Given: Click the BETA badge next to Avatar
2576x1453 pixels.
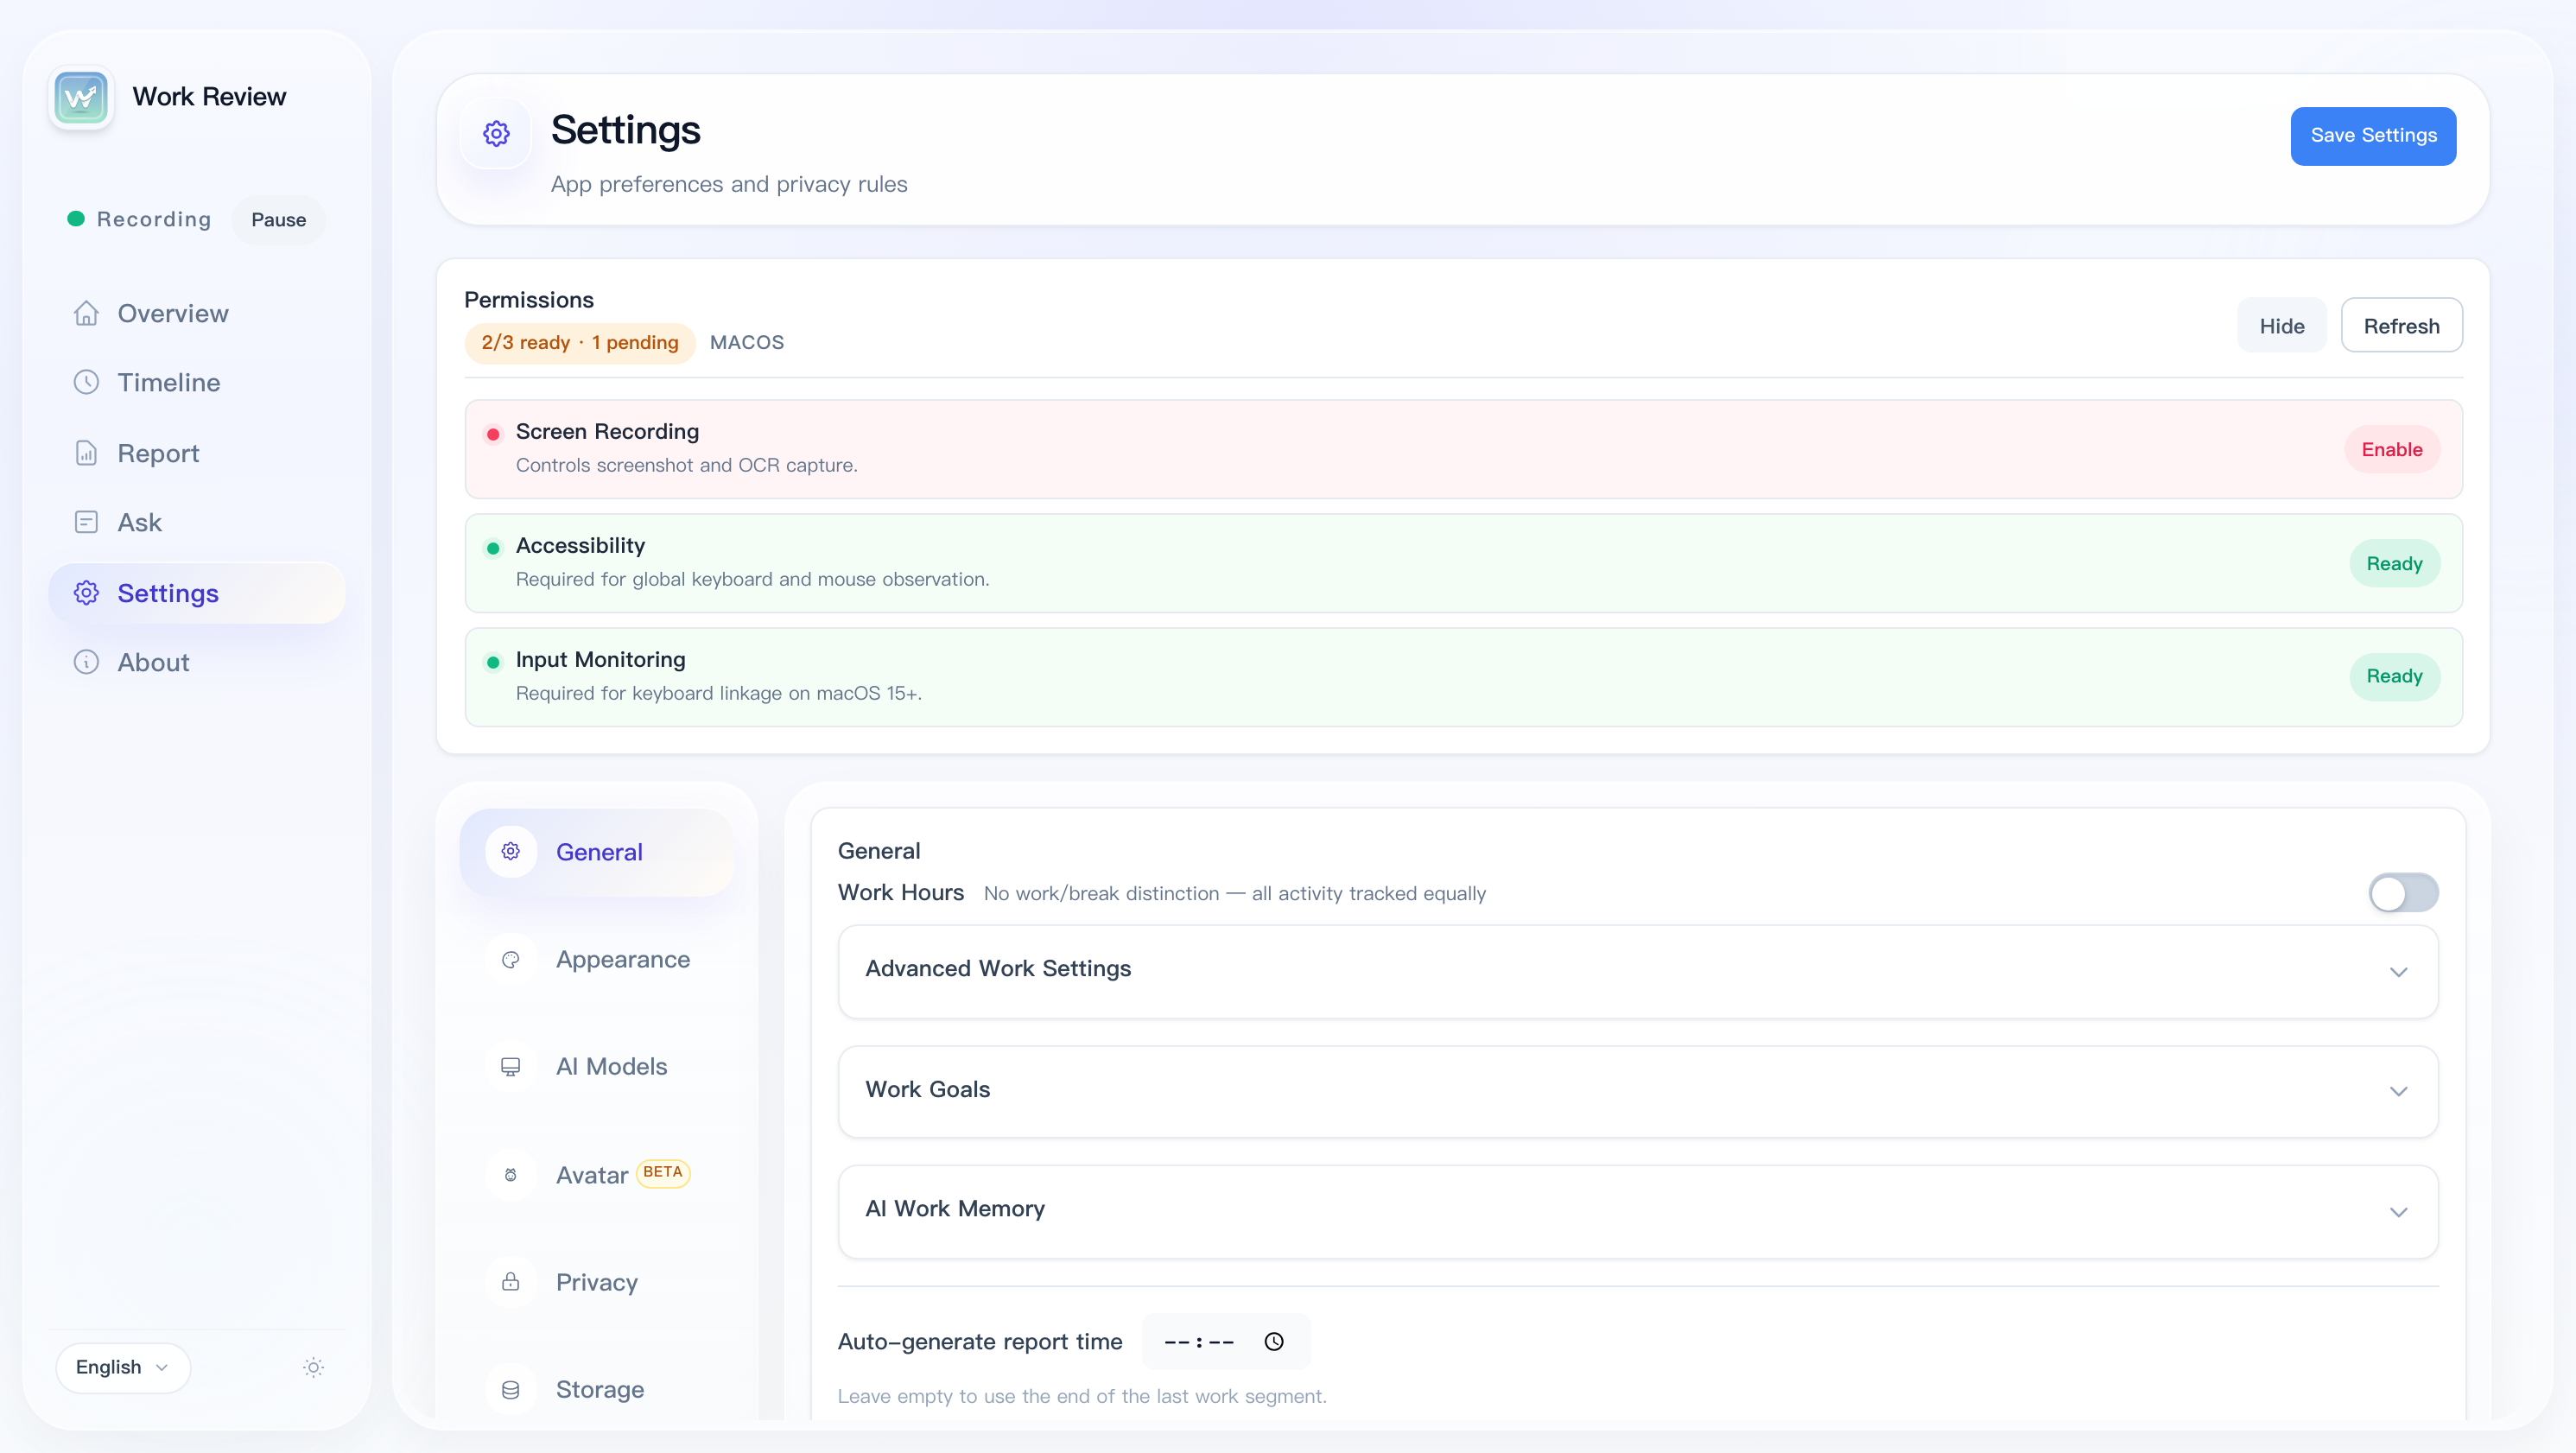Looking at the screenshot, I should click(x=663, y=1172).
